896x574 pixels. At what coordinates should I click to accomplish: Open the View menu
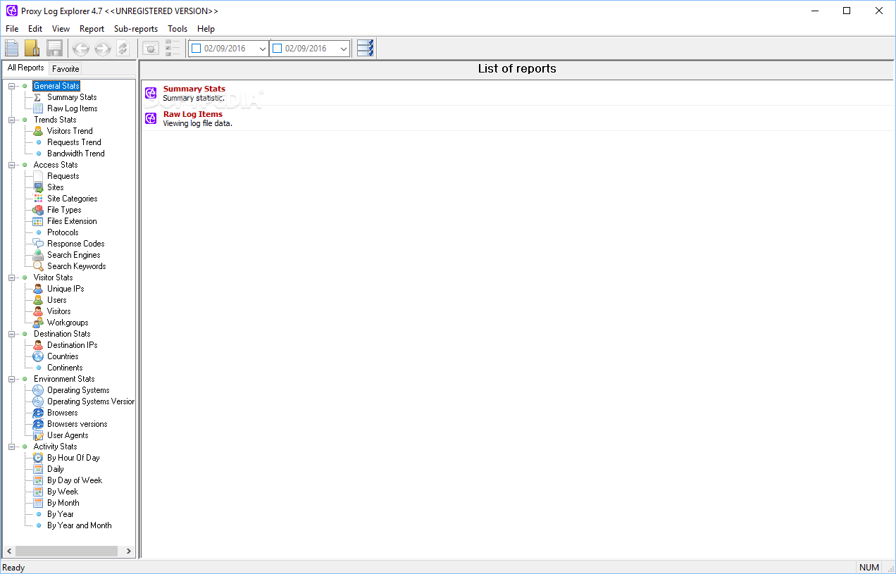point(61,29)
